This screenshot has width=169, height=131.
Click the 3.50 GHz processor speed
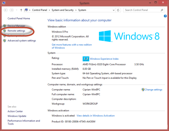click(139, 64)
